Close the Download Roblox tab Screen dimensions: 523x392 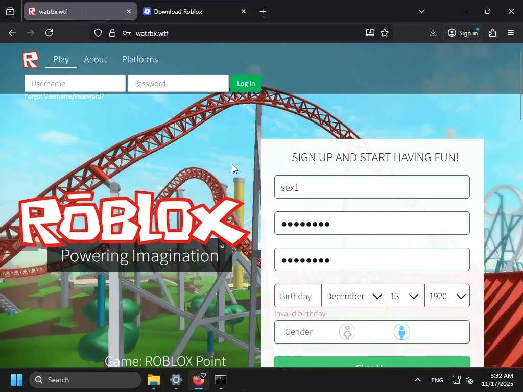tap(244, 11)
